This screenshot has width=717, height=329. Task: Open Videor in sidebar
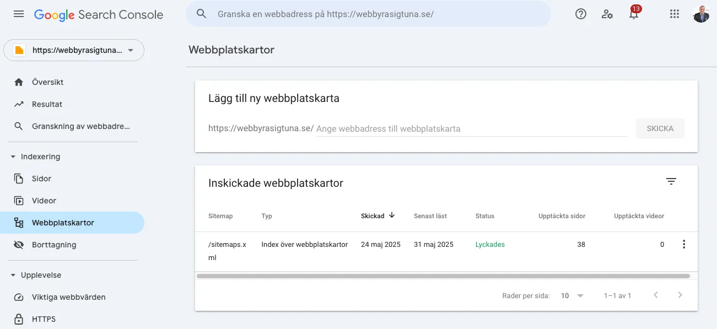[72, 201]
